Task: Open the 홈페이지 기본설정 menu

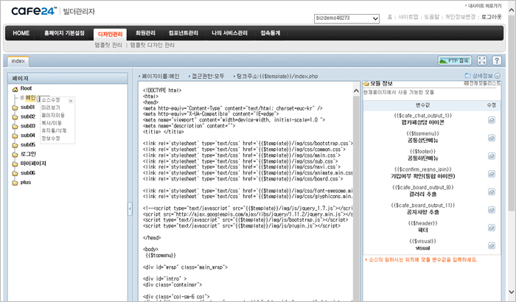Action: 64,33
